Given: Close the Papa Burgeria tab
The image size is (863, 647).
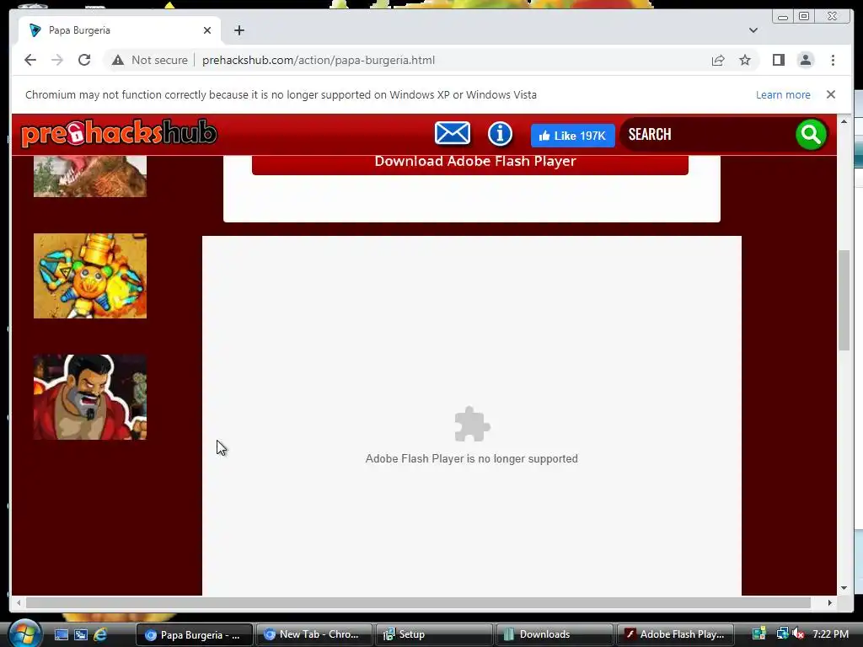Looking at the screenshot, I should 207,30.
